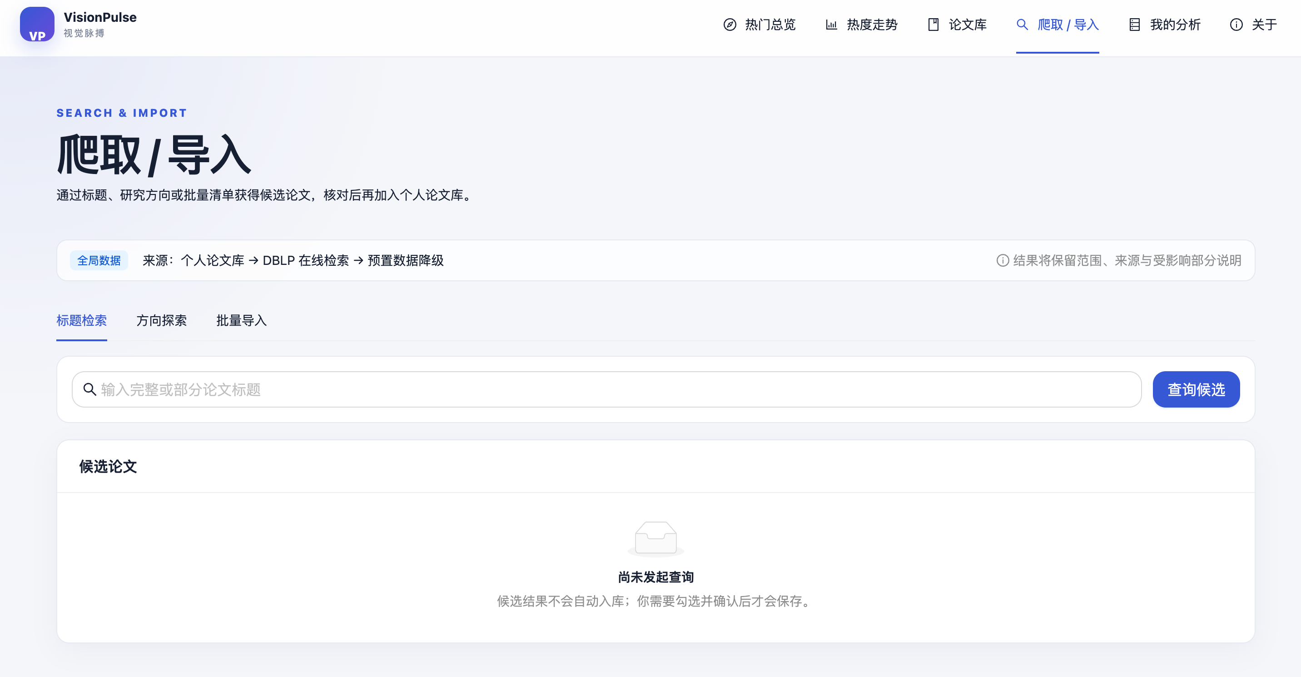Focus the 输入完整或部分论文标题 field
Viewport: 1301px width, 677px height.
pos(606,389)
